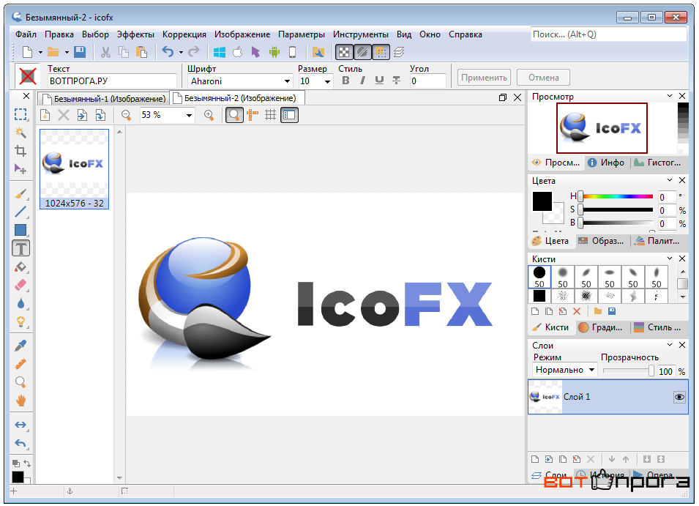Switch to the Инфо tab
Viewport: 699px width, 506px height.
coord(606,163)
